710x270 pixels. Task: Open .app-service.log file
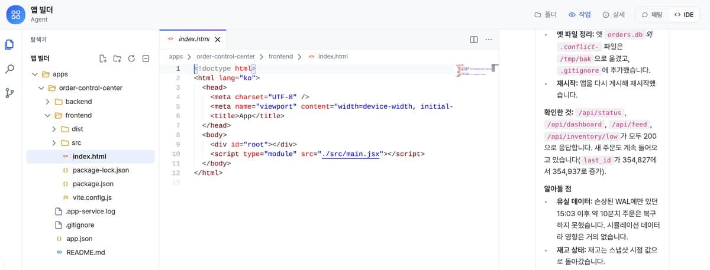(91, 212)
